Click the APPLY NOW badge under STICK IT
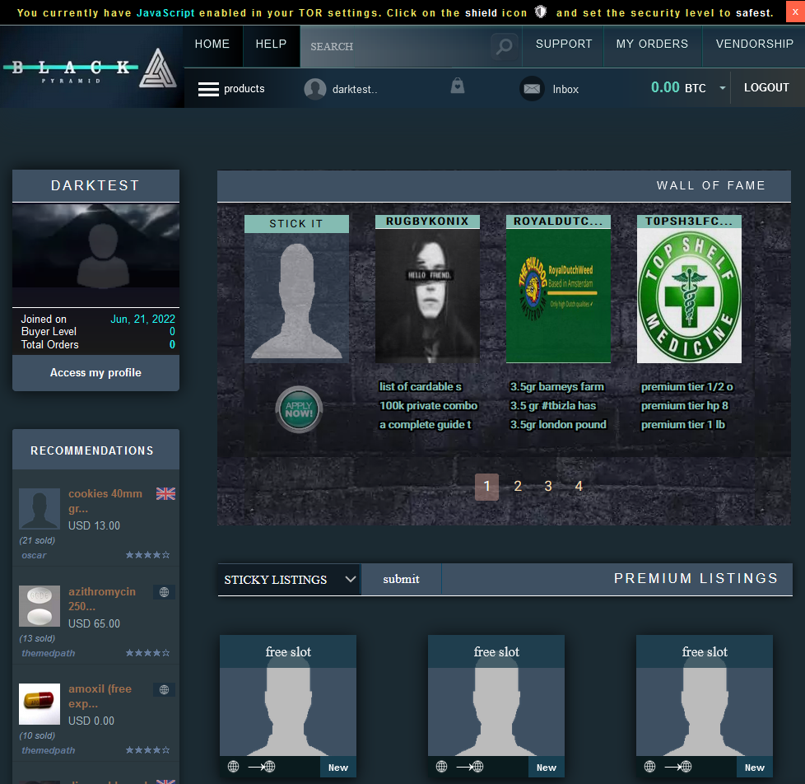 click(x=298, y=410)
